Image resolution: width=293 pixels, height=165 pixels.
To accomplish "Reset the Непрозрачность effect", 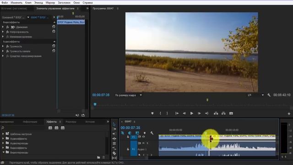I will click(54, 32).
